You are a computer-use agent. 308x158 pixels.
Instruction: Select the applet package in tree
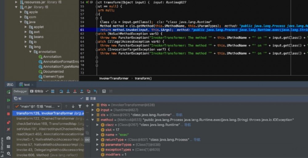pos(38,27)
